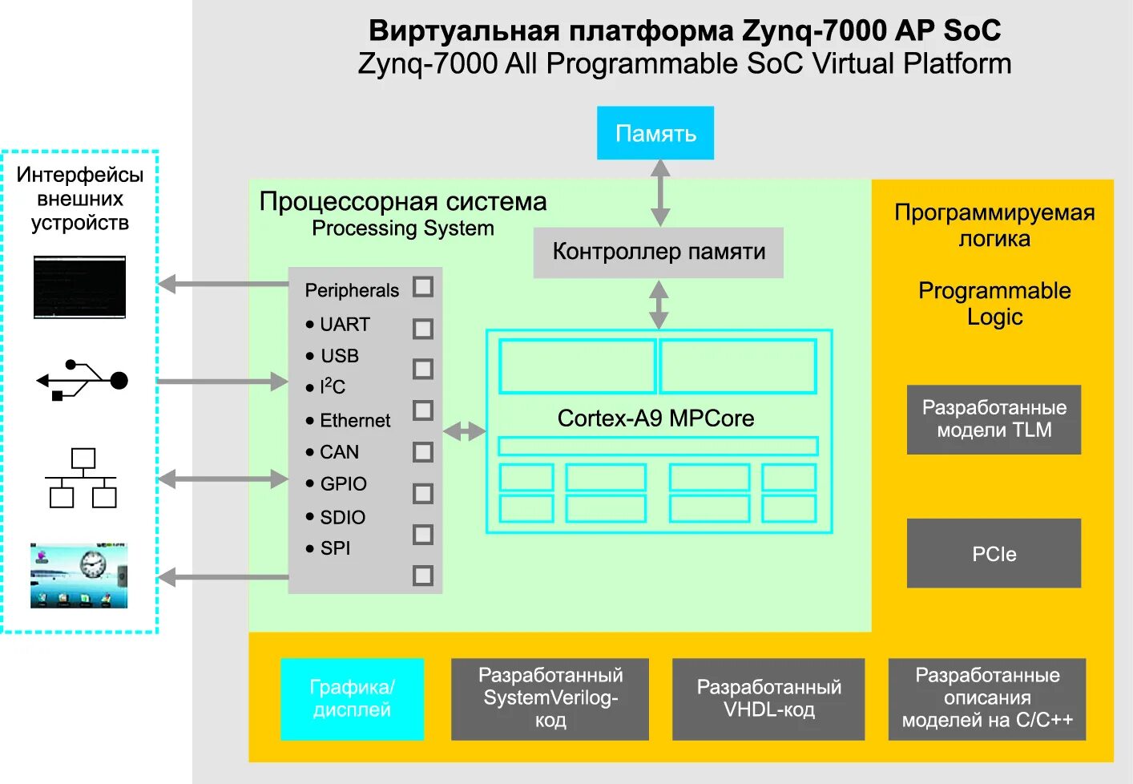Select Разработанные описания моделей на C/C++ block
The image size is (1133, 784).
pos(987,699)
